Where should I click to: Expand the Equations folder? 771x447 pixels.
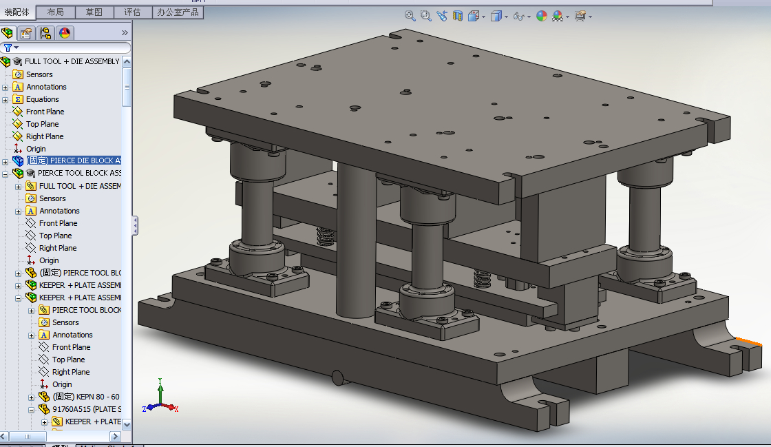coord(6,100)
